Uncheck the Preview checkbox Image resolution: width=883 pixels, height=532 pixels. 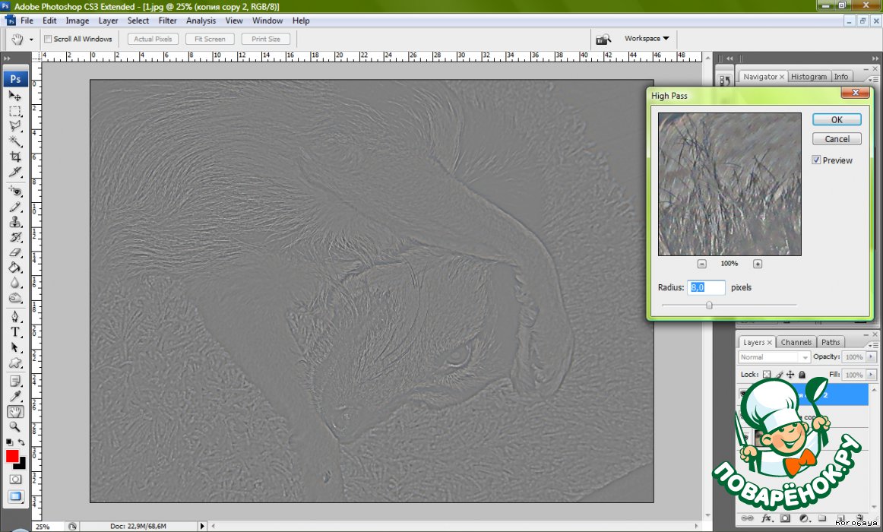(816, 160)
